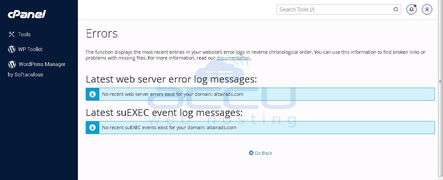This screenshot has height=180, width=443.
Task: Open the notifications bell
Action: tap(411, 9)
